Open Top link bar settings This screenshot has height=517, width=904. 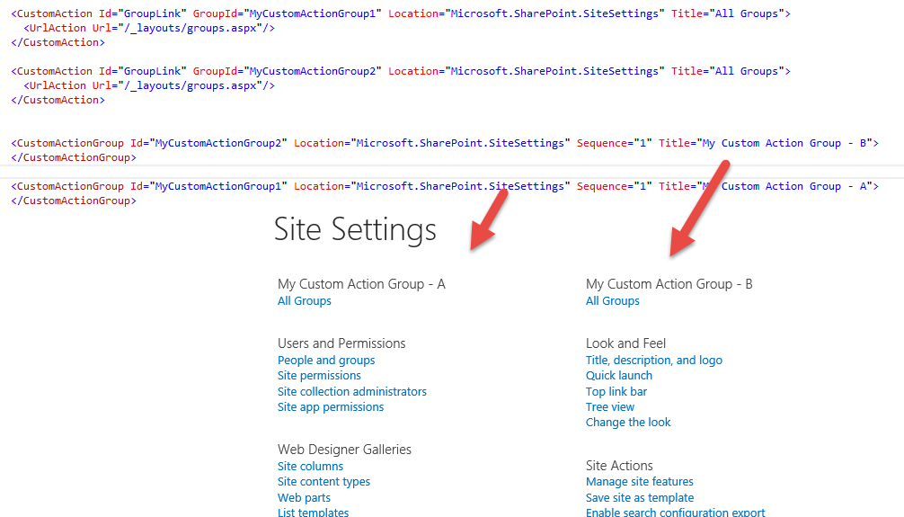coord(616,392)
